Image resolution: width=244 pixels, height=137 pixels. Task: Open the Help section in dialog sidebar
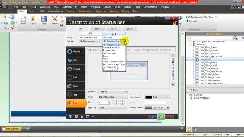[76, 95]
